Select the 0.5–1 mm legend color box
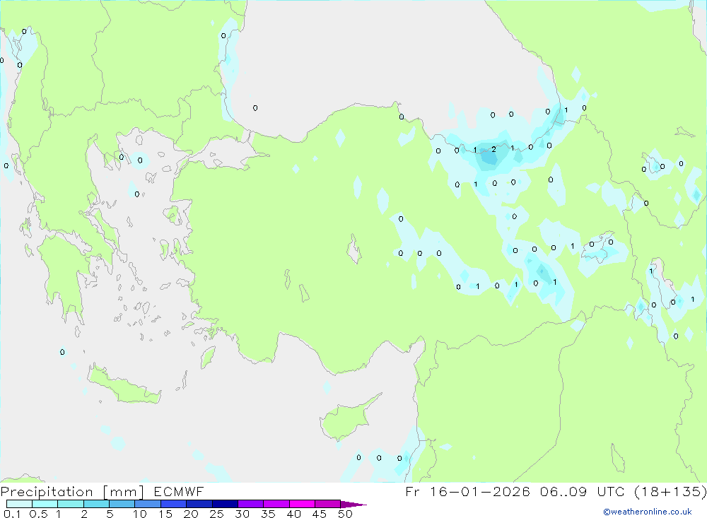 click(x=45, y=504)
